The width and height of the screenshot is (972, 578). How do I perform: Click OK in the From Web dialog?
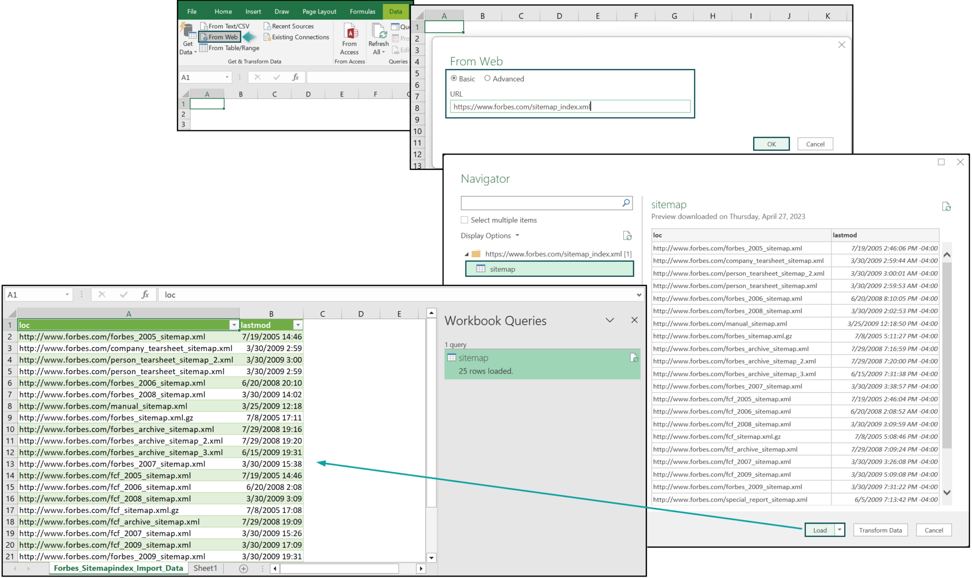771,144
